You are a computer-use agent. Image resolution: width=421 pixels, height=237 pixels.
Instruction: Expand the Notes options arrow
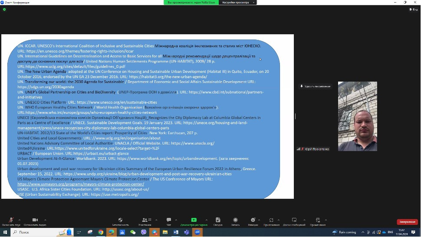pos(326,220)
